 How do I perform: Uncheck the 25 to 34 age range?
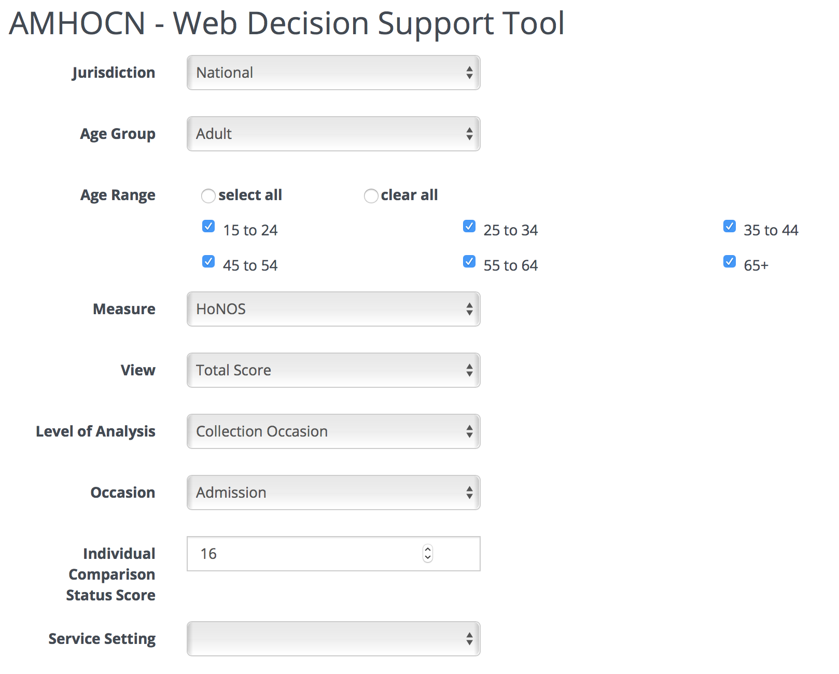pos(469,226)
